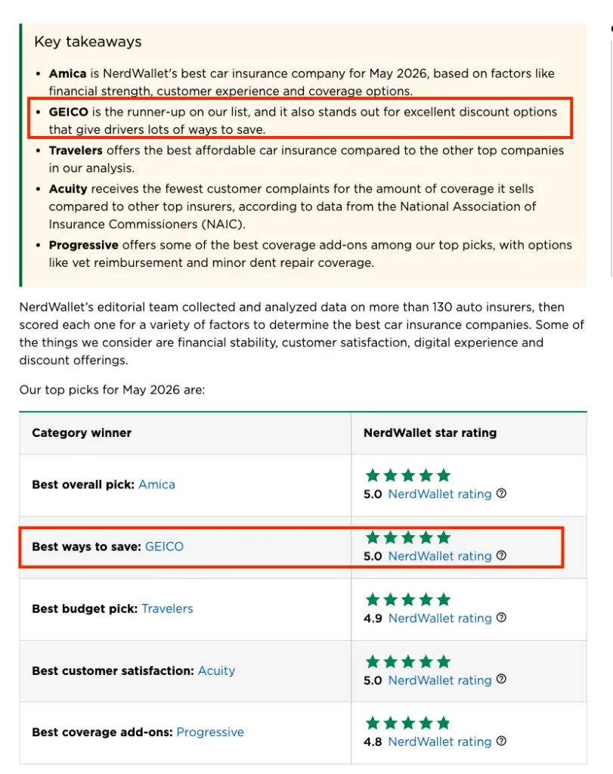Click the help icon beside GEICO's rating
This screenshot has height=774, width=613.
501,556
